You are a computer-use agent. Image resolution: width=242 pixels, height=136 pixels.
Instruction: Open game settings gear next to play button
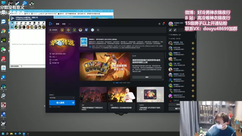[x=73, y=103]
